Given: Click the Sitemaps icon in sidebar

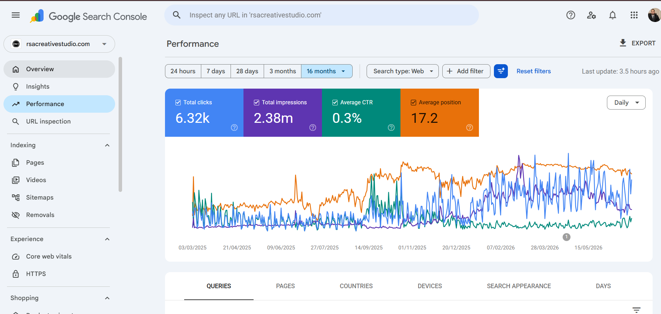Looking at the screenshot, I should pos(16,197).
